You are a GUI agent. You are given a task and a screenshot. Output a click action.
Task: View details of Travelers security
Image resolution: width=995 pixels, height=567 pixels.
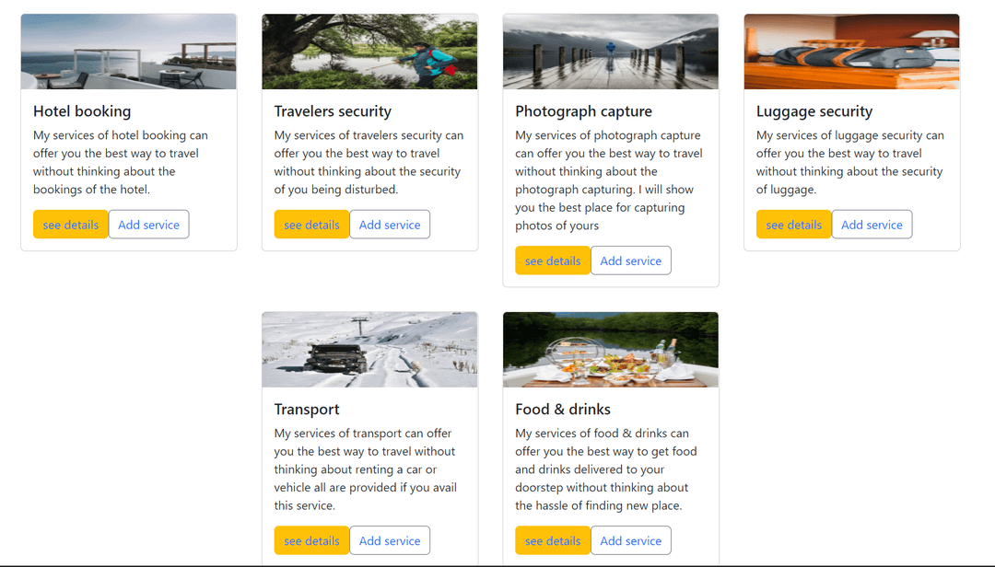311,225
